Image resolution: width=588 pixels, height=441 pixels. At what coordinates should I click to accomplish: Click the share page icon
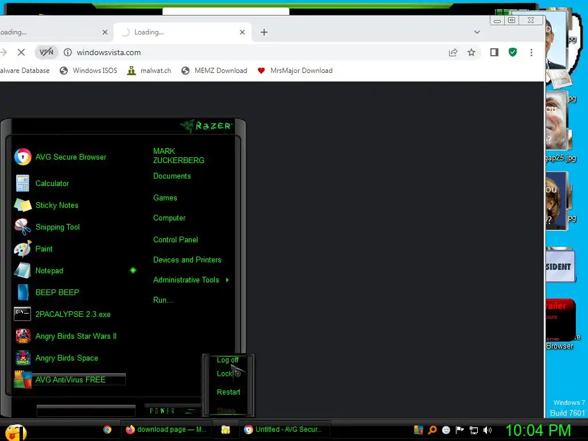coord(453,52)
